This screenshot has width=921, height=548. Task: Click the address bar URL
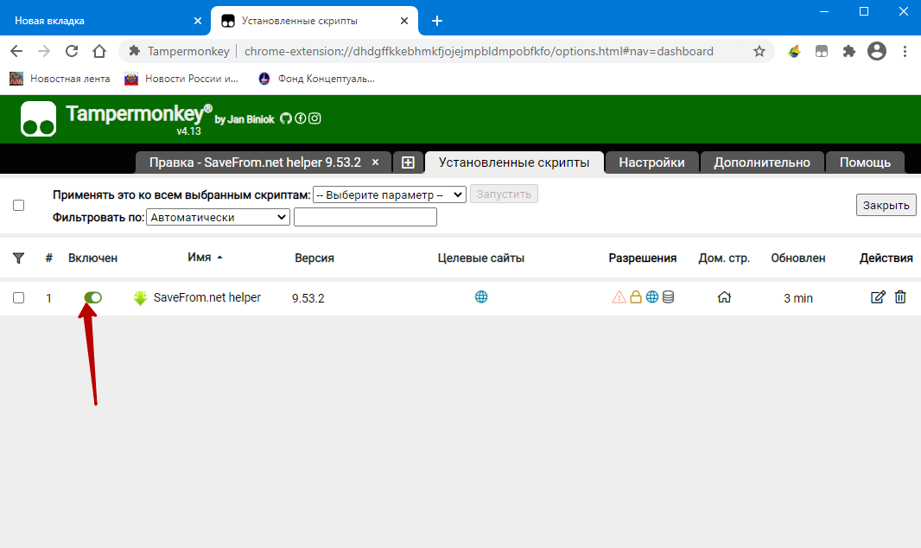tap(479, 51)
